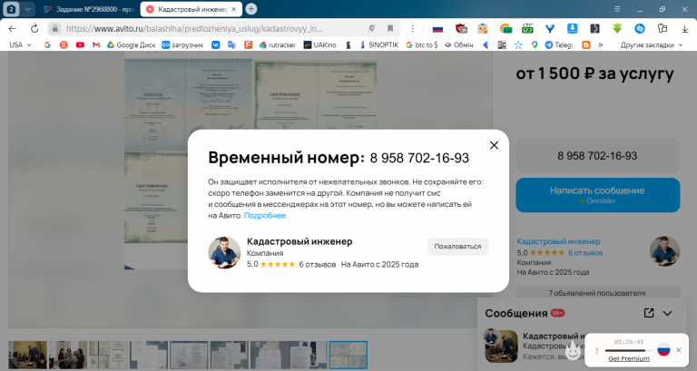Open btc to $ bookmark
This screenshot has height=371, width=697.
pos(421,44)
